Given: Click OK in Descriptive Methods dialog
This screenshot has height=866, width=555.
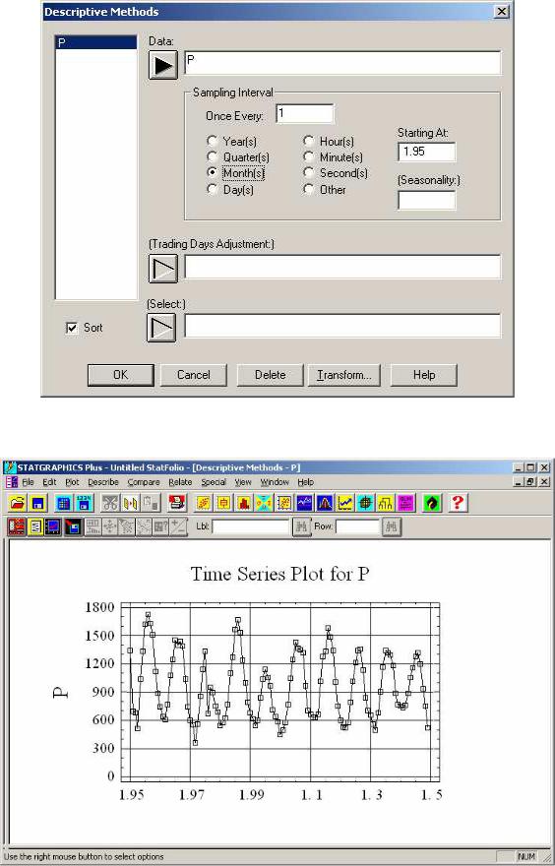Looking at the screenshot, I should click(120, 375).
